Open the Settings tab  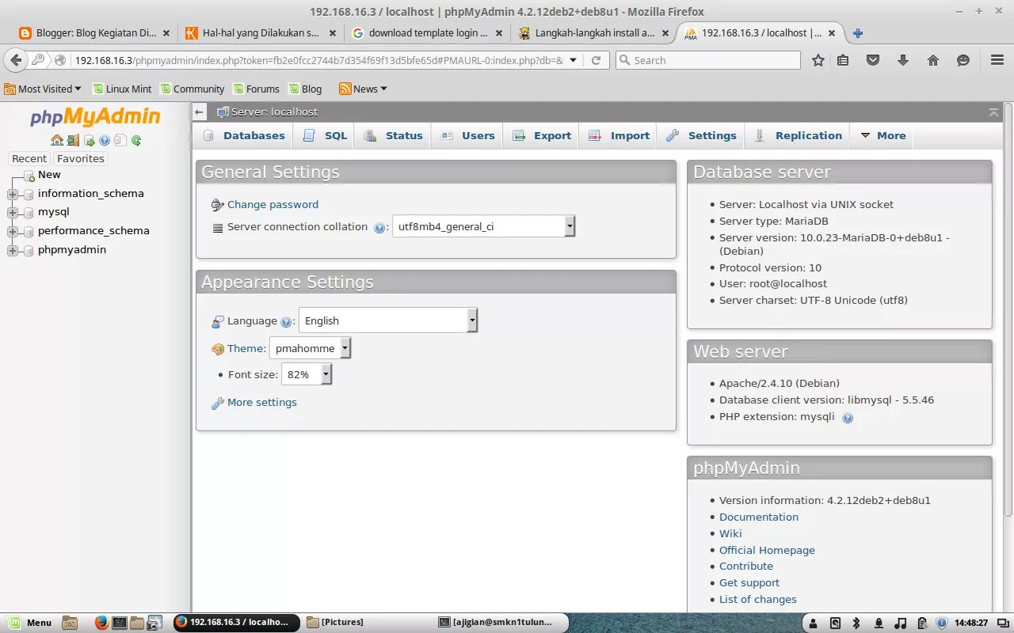click(701, 135)
